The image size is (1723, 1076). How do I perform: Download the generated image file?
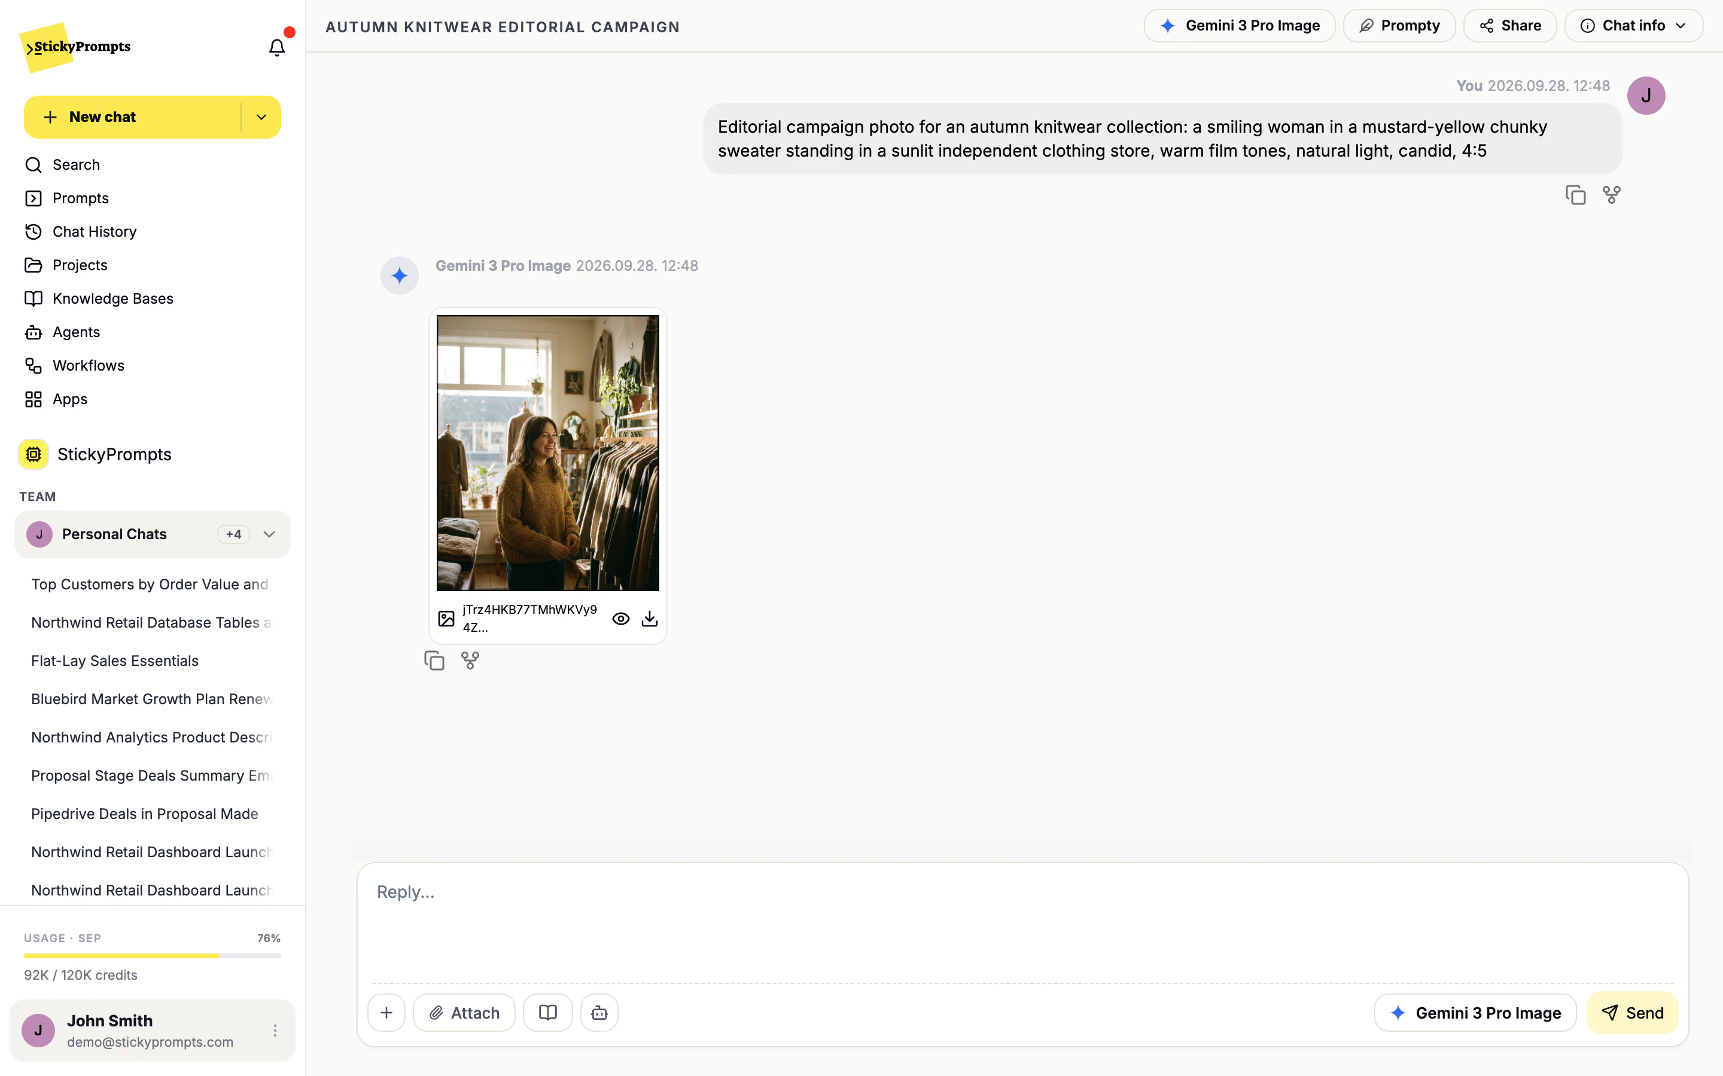649,619
